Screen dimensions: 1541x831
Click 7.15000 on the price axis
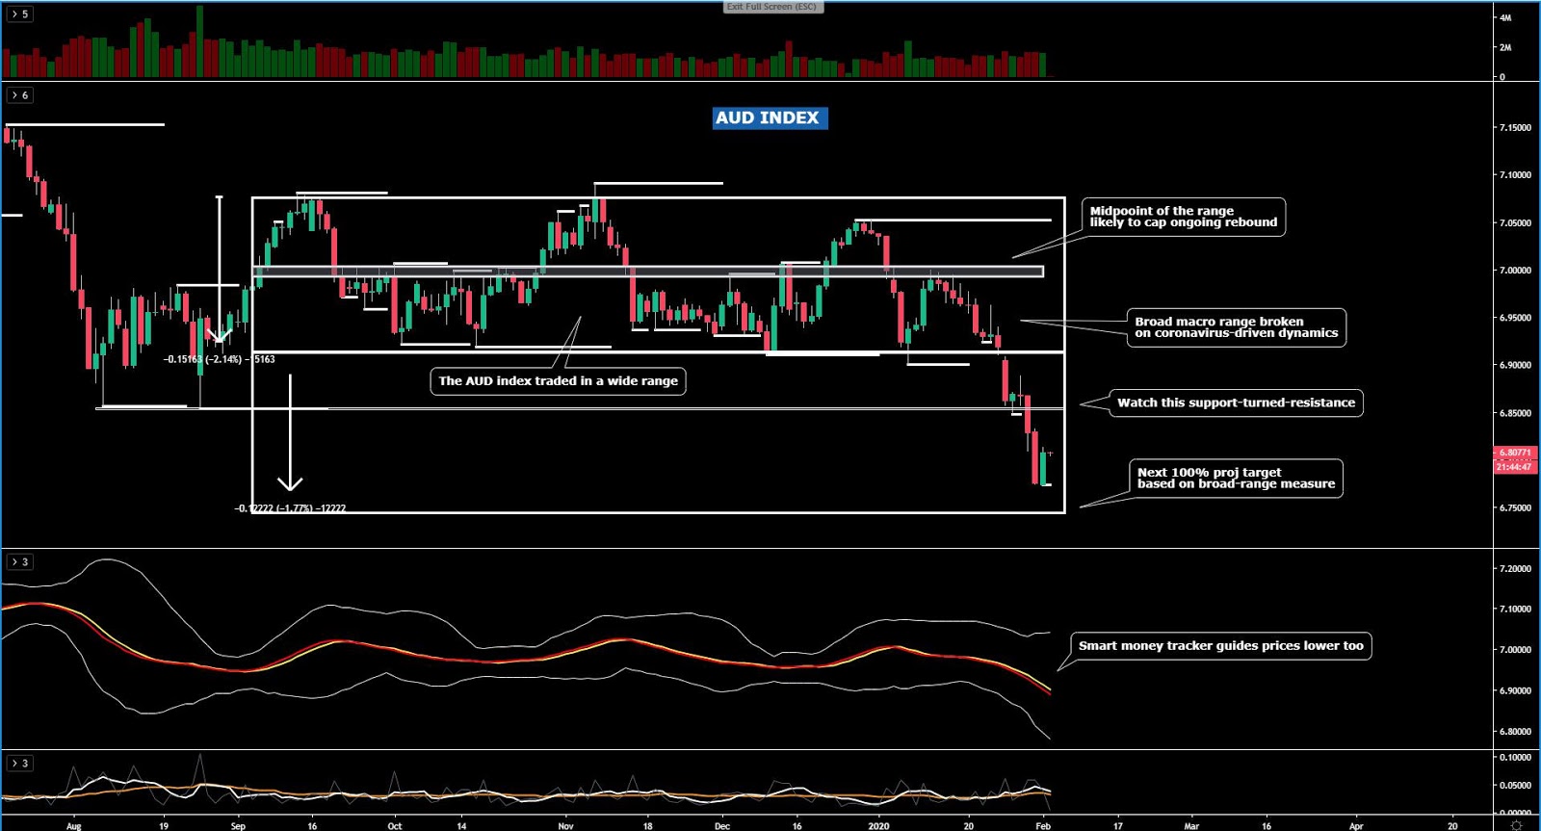(1515, 128)
